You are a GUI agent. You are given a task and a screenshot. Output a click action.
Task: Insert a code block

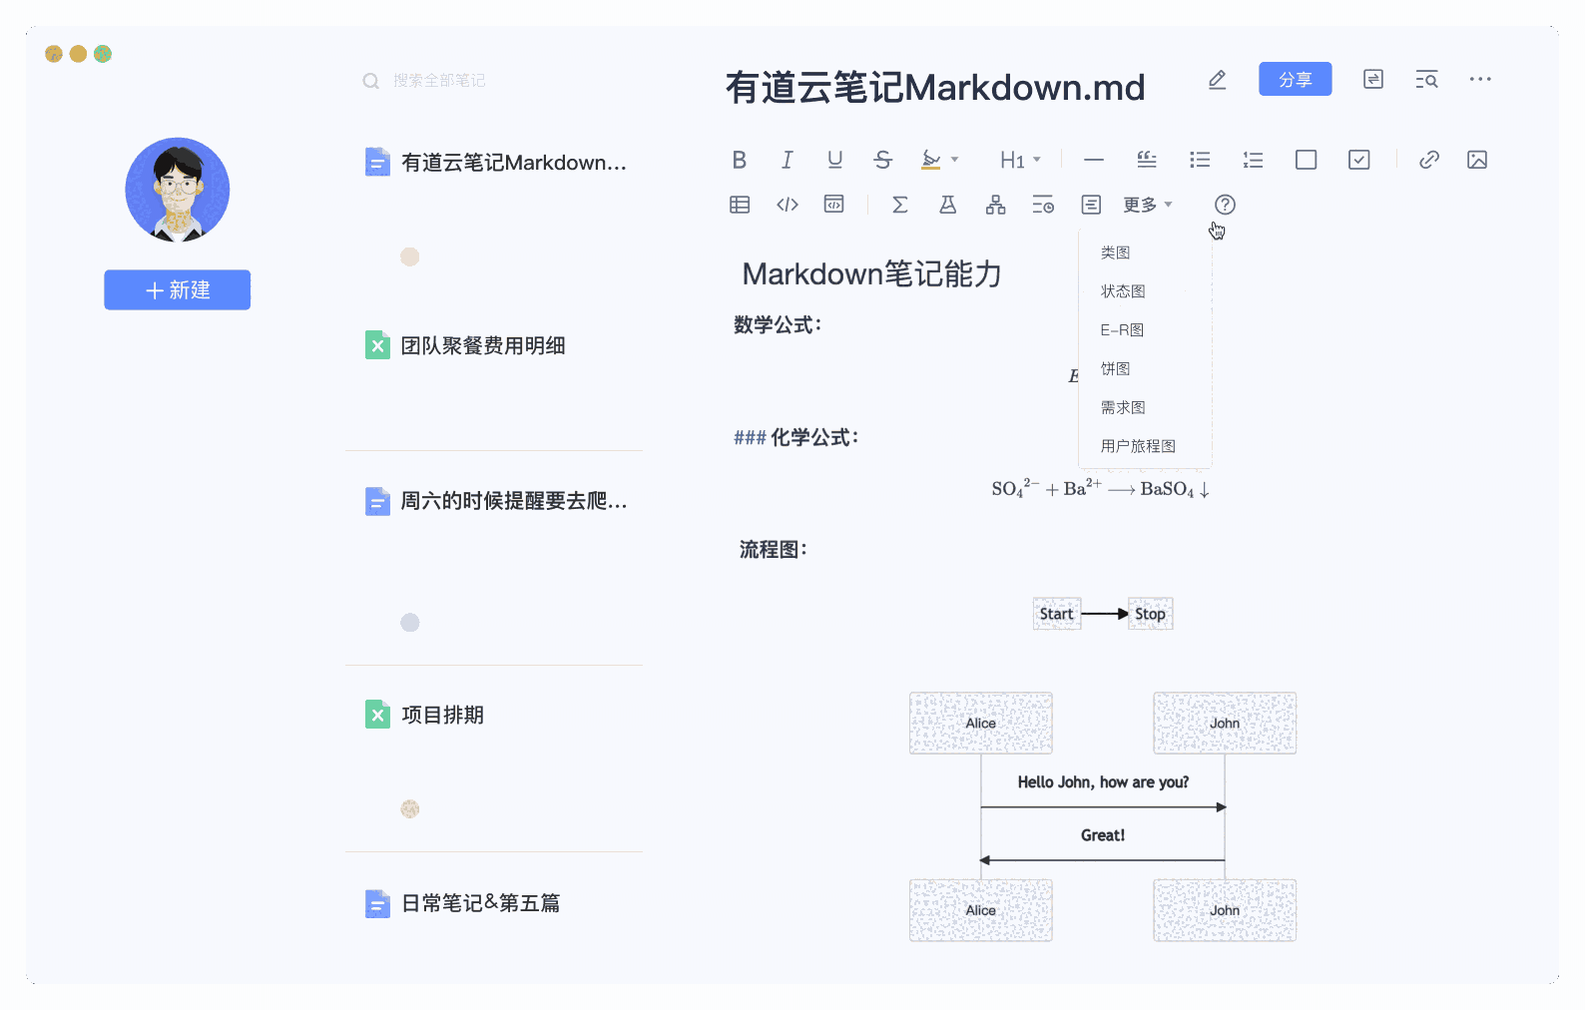point(833,205)
